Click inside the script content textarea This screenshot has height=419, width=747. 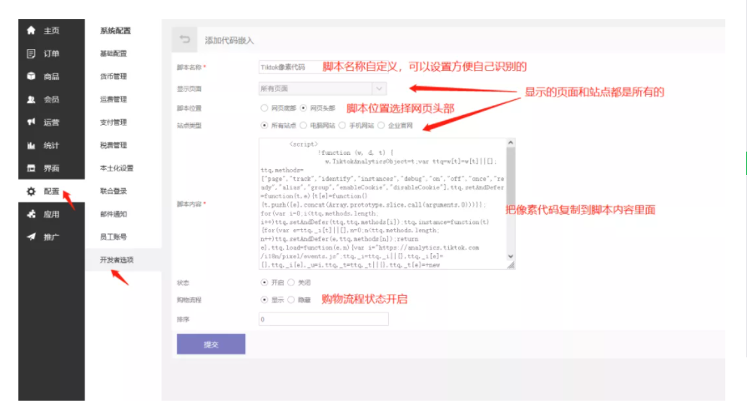click(382, 203)
